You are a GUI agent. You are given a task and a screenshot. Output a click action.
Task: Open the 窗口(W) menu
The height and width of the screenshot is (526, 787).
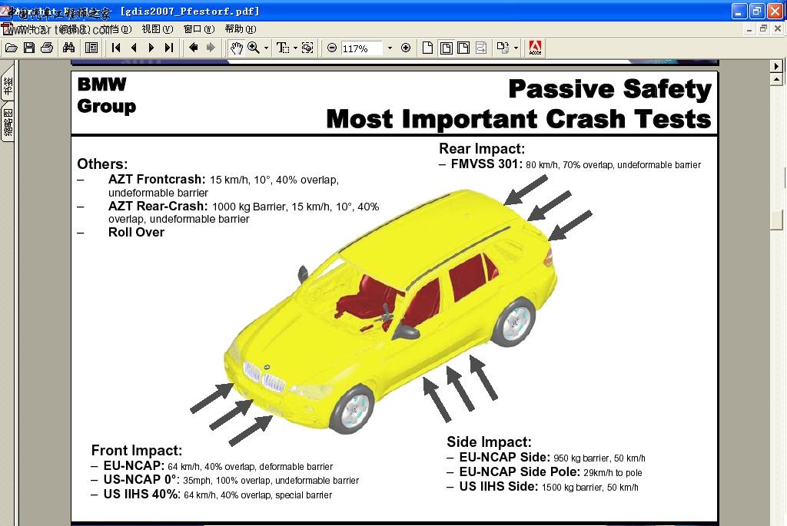click(199, 29)
